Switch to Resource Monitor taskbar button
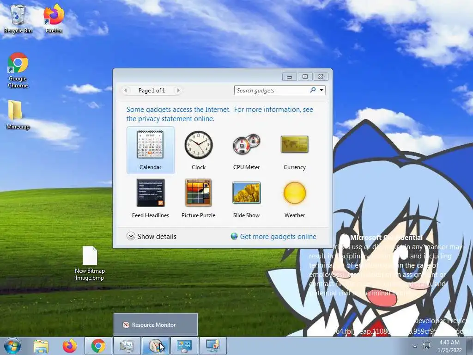The height and width of the screenshot is (355, 473). pyautogui.click(x=127, y=346)
